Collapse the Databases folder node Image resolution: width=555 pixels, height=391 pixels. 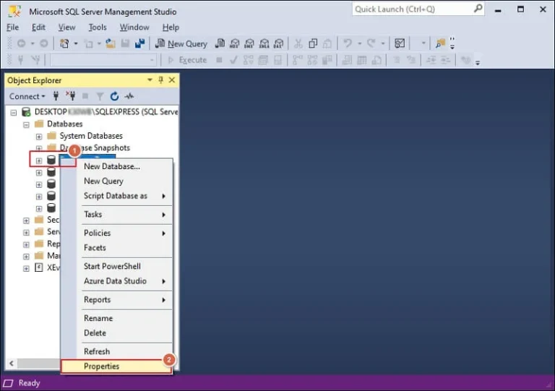[x=26, y=124]
